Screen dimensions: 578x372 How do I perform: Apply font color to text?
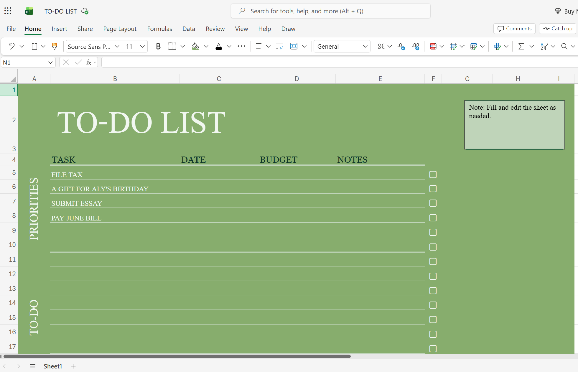tap(219, 46)
